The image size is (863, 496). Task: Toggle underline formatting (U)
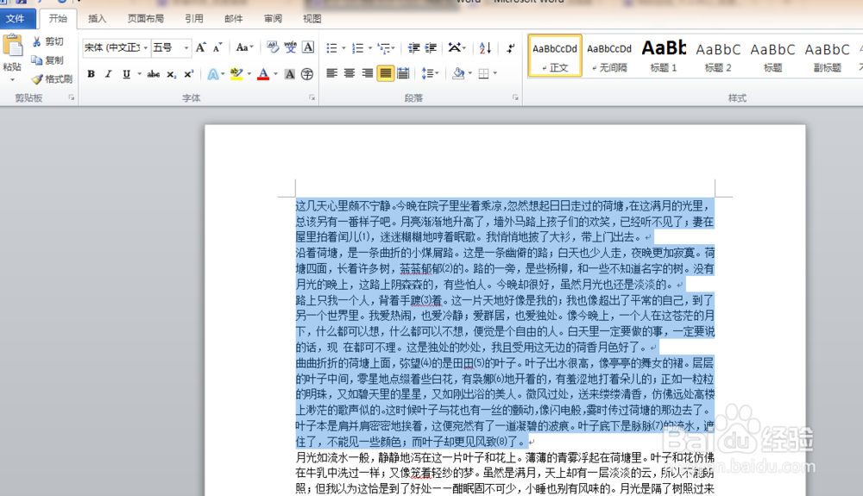pos(127,73)
